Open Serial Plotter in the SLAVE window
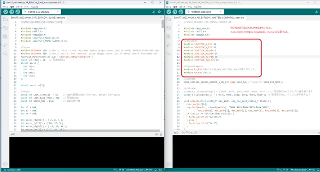 pos(154,12)
